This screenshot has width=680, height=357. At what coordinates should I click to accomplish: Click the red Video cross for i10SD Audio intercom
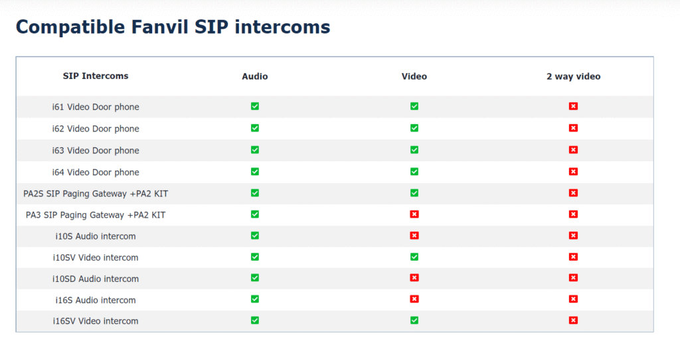(x=414, y=278)
